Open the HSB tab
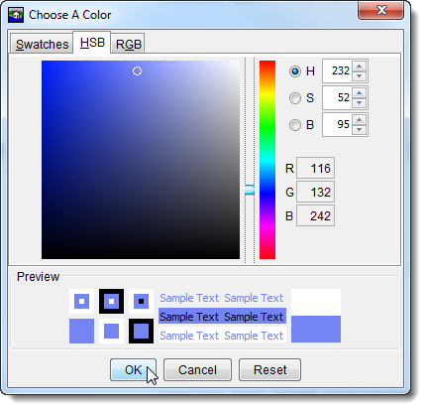Screen dimensions: 426x410 (x=92, y=43)
